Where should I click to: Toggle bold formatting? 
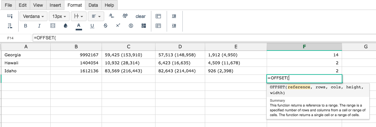(26, 26)
